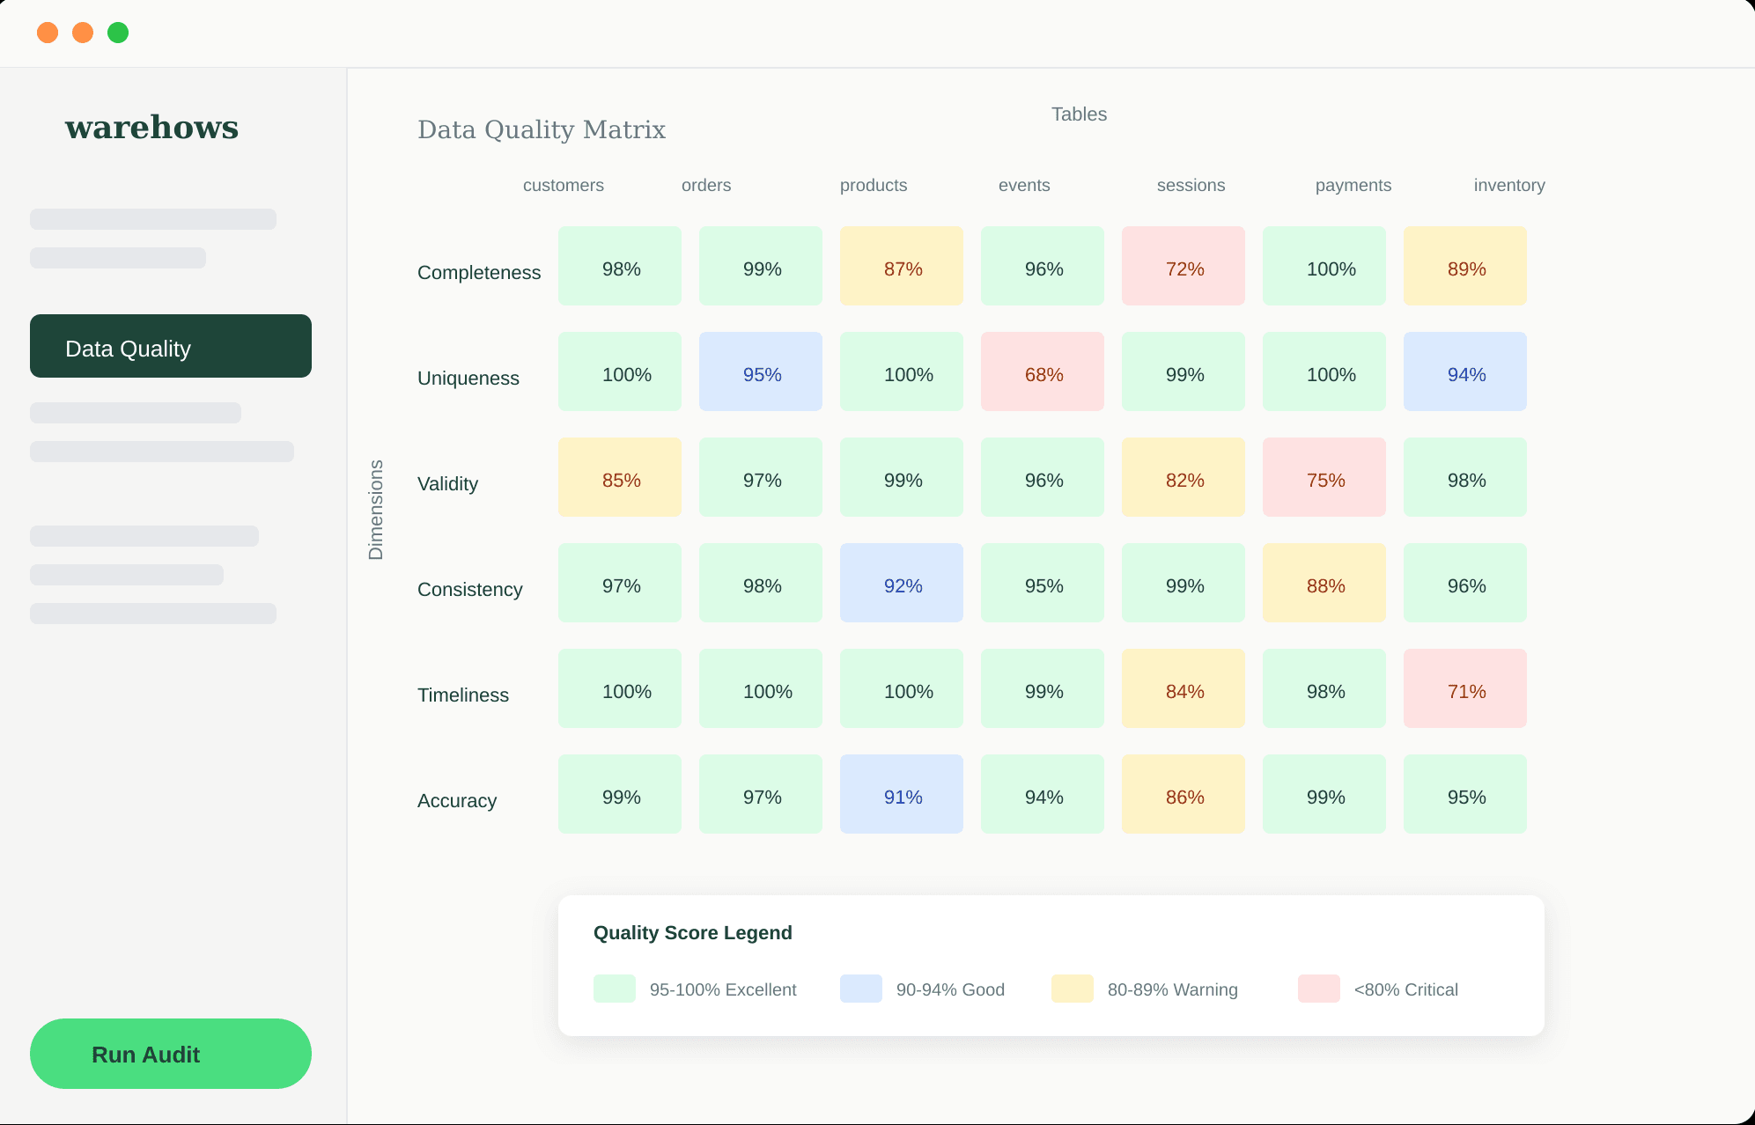The width and height of the screenshot is (1755, 1125).
Task: Select products Accuracy 91% cell
Action: (x=901, y=795)
